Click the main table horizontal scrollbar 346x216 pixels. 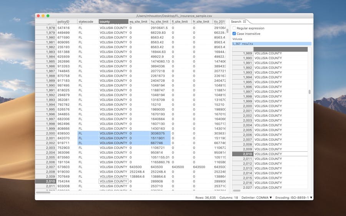coord(43,192)
